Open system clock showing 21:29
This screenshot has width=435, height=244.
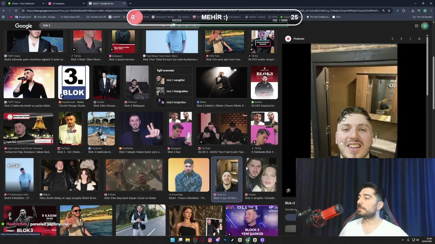coord(427,240)
